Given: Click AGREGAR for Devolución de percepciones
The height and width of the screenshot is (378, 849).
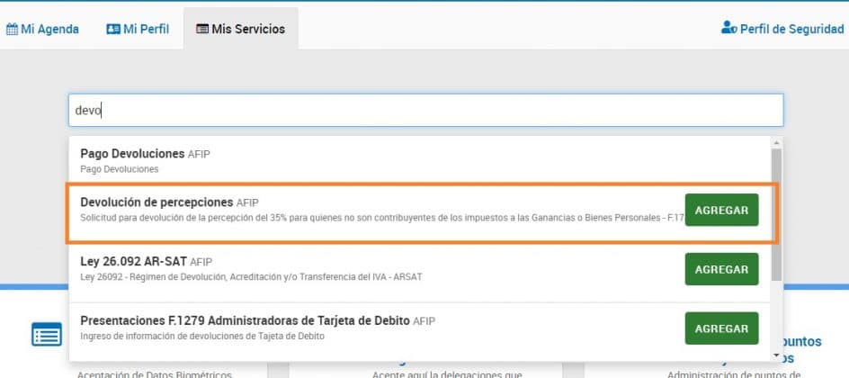Looking at the screenshot, I should coord(722,210).
